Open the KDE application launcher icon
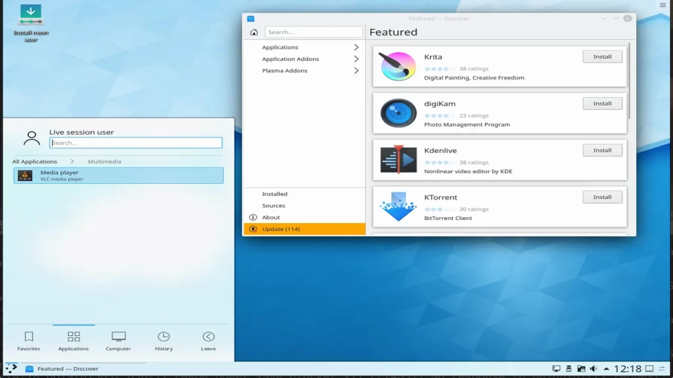The image size is (673, 378). click(x=11, y=369)
